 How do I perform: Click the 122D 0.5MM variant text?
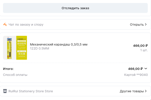click(x=39, y=49)
